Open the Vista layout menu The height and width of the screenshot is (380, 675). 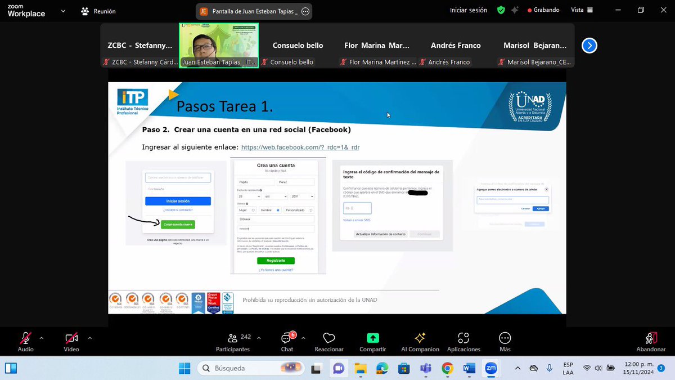pyautogui.click(x=582, y=10)
